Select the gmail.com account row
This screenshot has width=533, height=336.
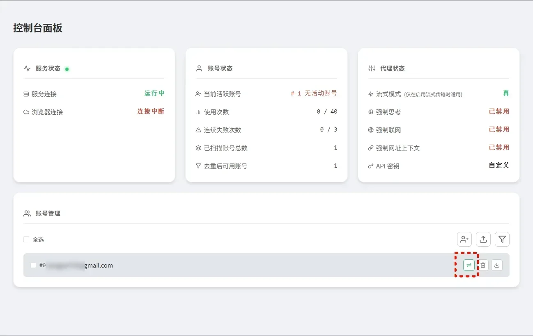click(246, 265)
